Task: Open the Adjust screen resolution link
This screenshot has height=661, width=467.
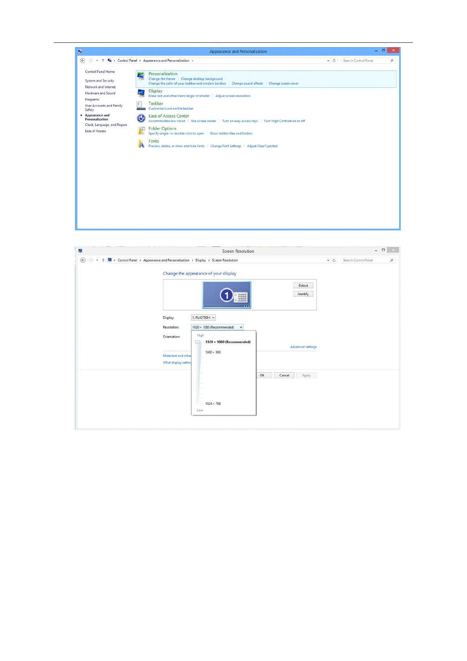Action: pyautogui.click(x=233, y=96)
